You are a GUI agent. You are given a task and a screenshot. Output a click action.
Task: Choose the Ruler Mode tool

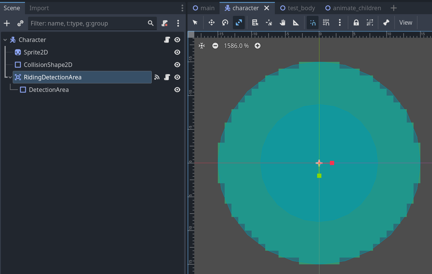click(x=296, y=23)
